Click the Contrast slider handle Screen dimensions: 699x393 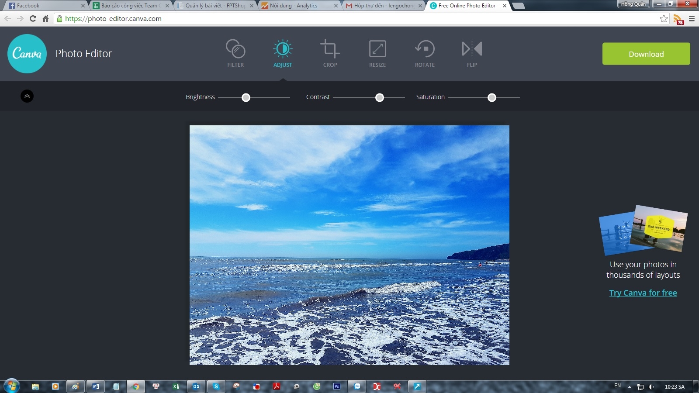coord(380,97)
